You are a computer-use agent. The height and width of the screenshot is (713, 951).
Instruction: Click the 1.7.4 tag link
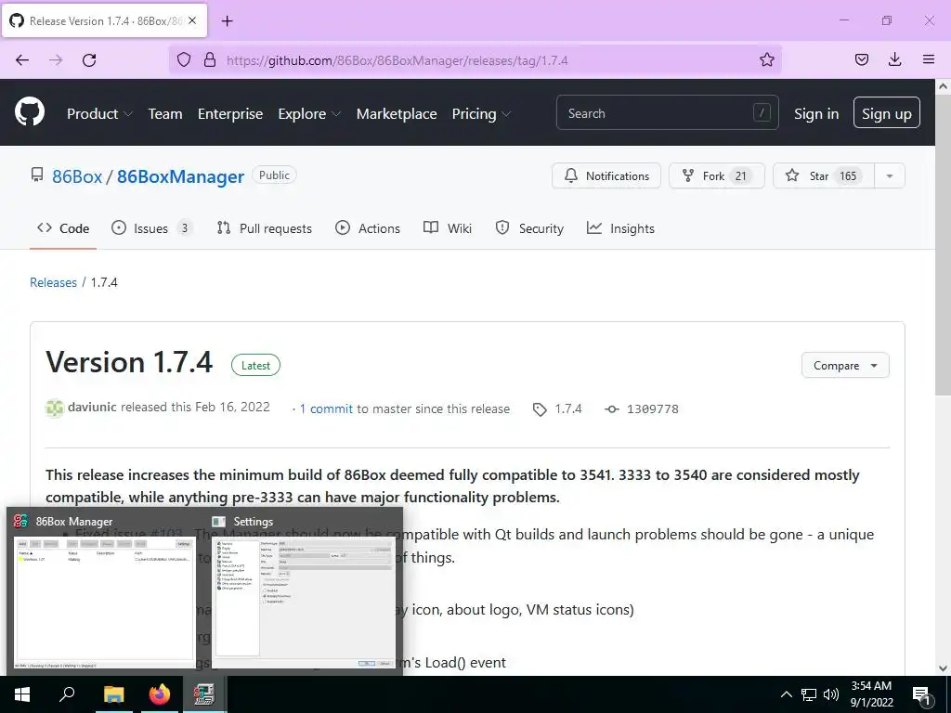point(567,409)
